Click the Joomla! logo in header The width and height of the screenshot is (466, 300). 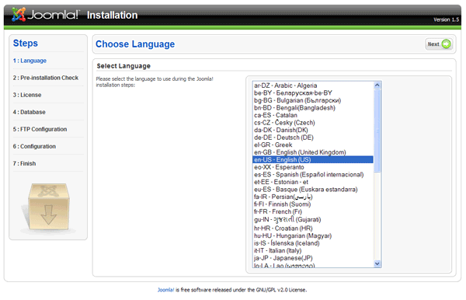46,15
